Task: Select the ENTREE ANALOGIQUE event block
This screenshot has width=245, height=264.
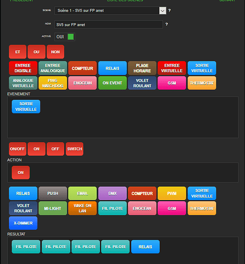Action: click(53, 68)
